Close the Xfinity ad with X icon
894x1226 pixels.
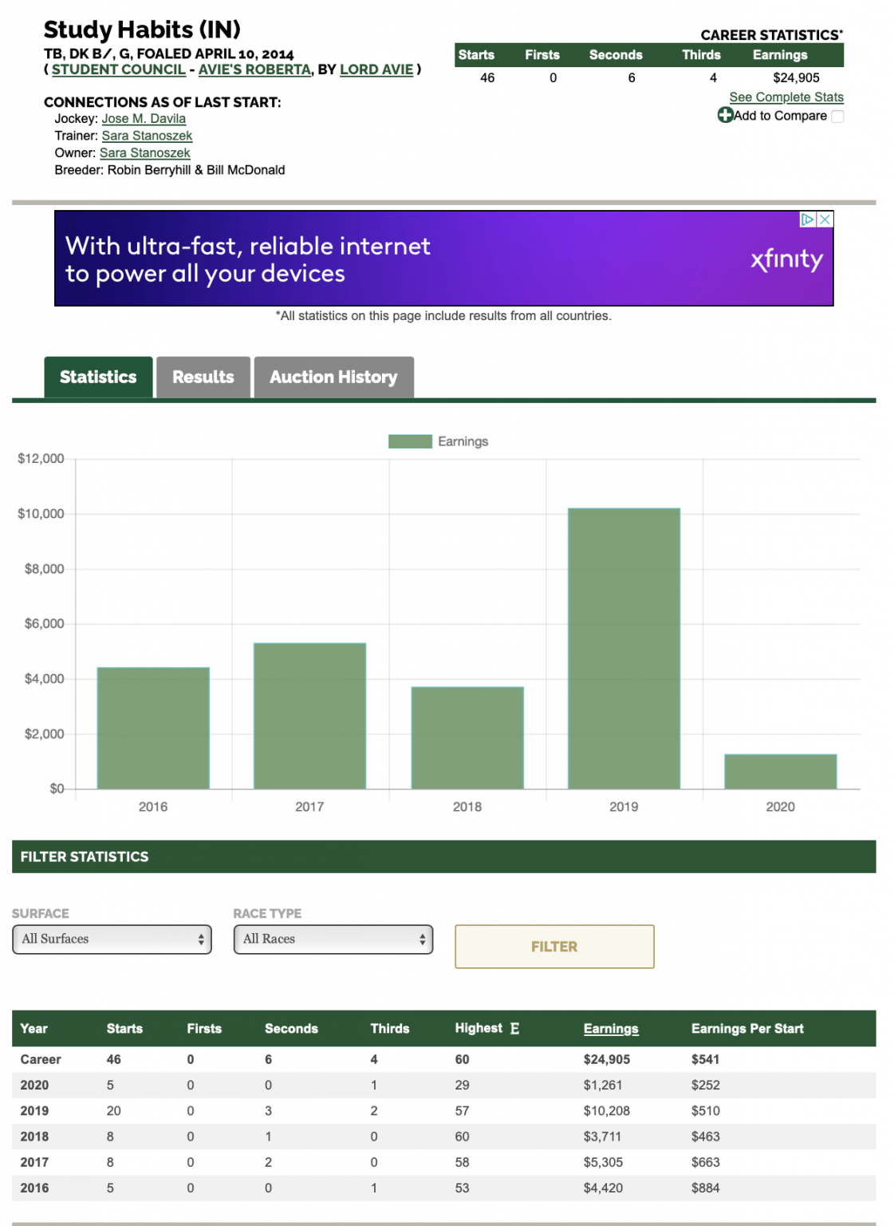pos(825,219)
